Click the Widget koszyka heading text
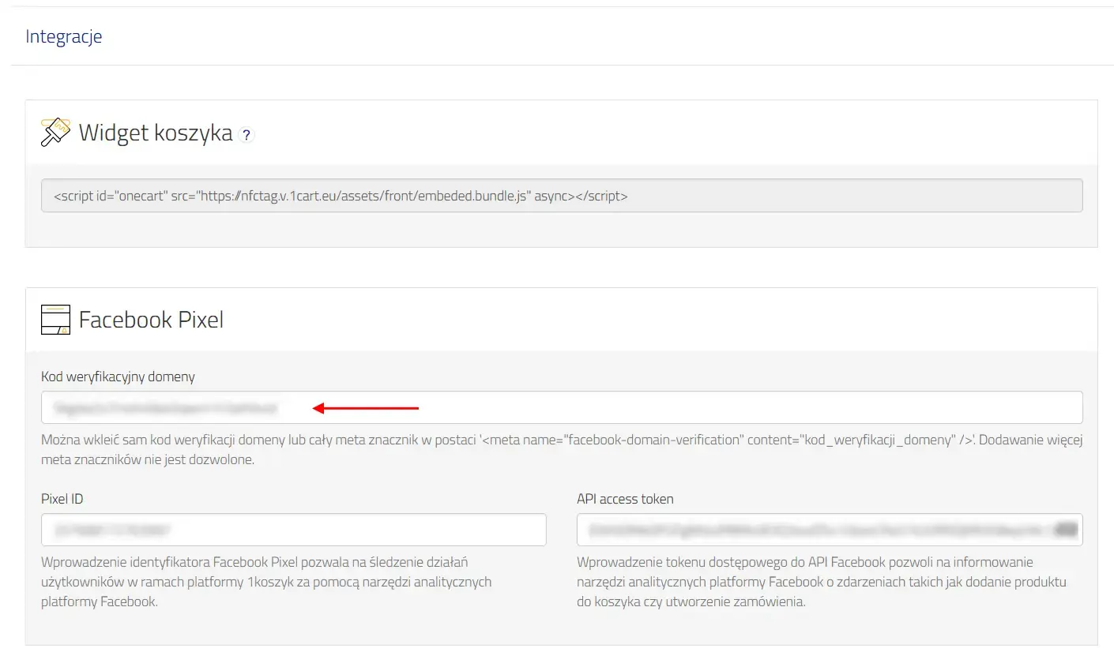1114x667 pixels. [x=156, y=133]
